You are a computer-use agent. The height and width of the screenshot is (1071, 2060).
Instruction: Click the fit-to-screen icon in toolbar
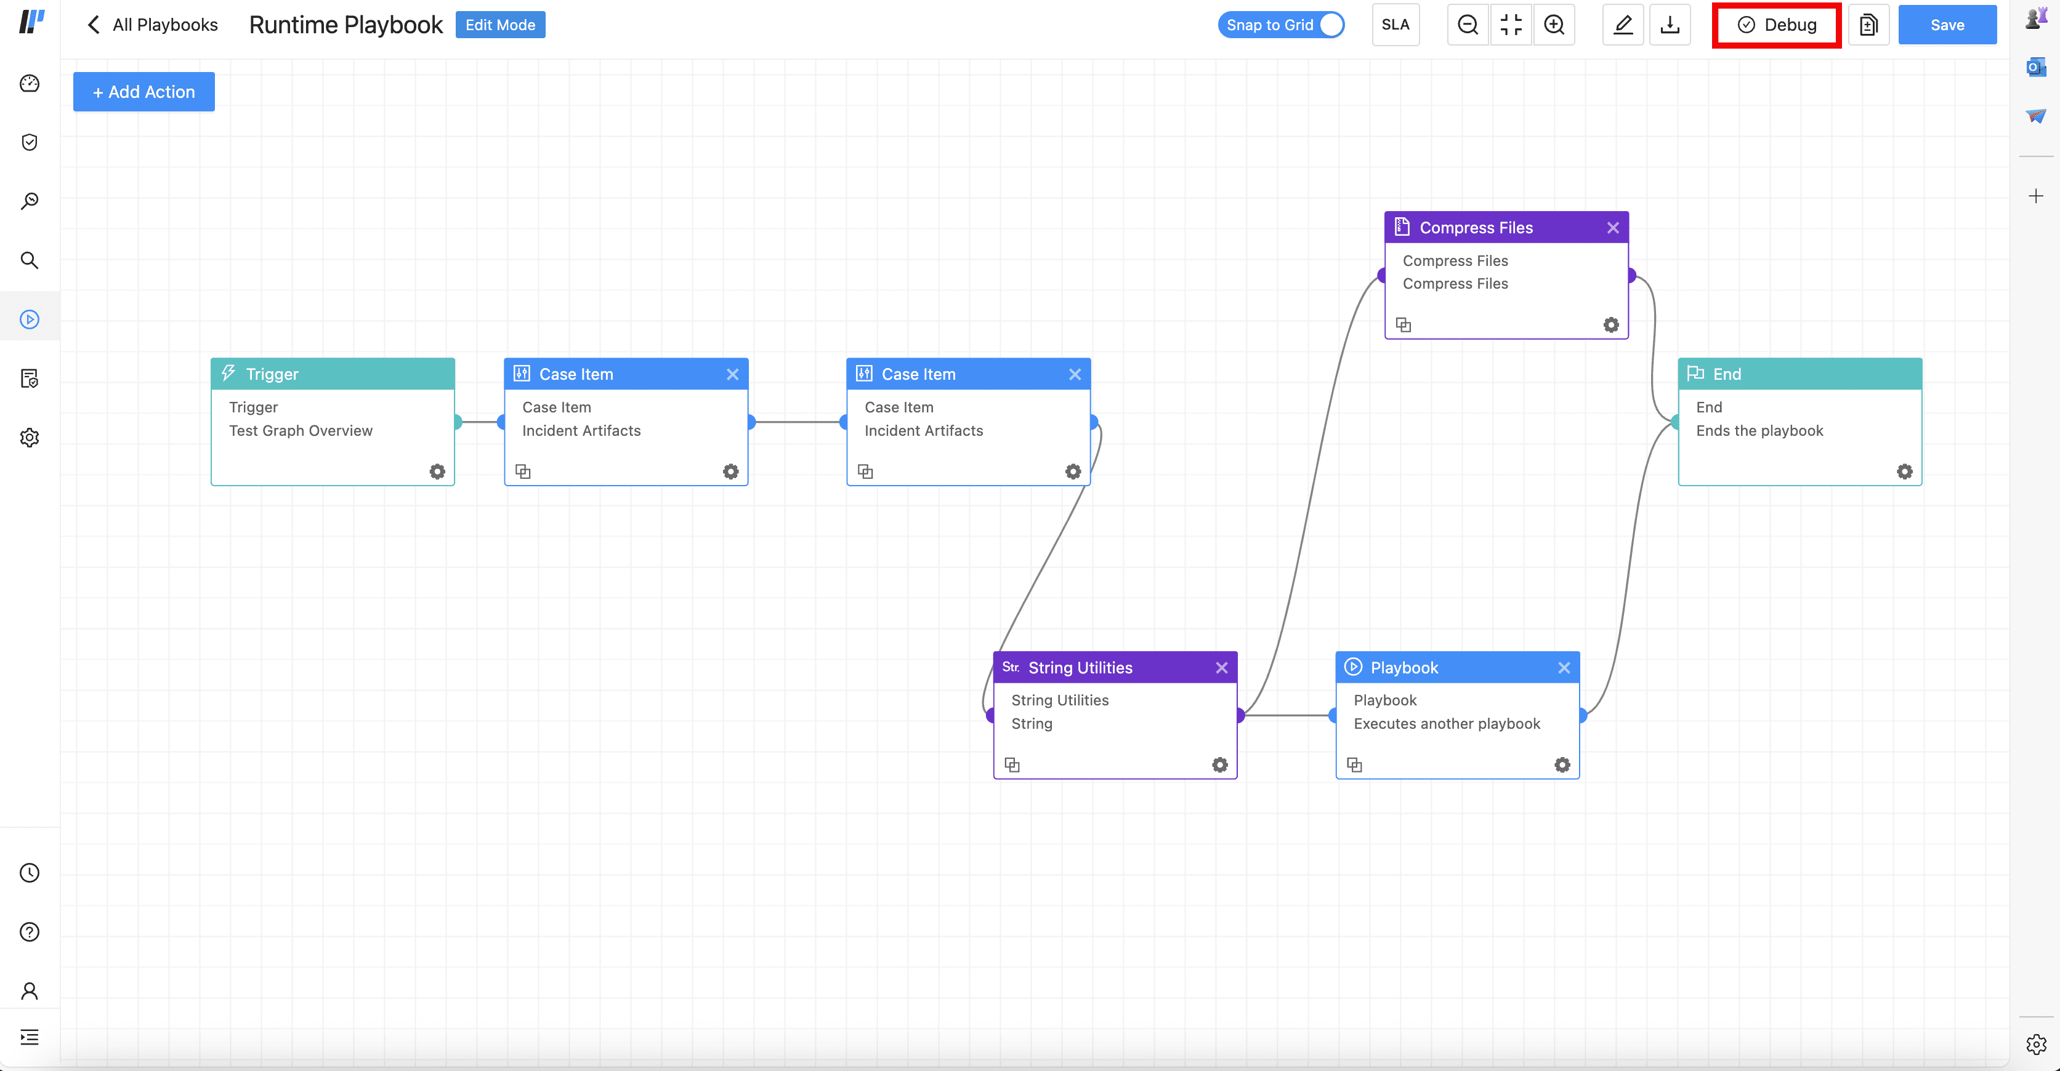[1511, 25]
